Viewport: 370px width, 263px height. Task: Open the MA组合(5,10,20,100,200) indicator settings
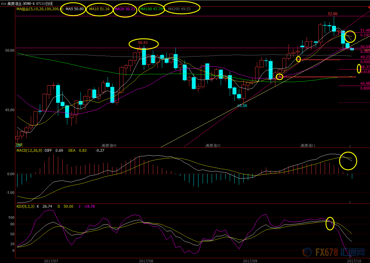point(38,9)
